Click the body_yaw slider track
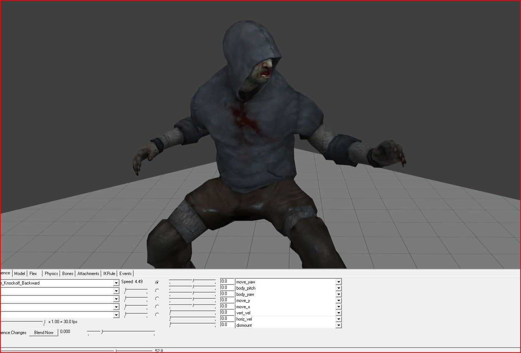 (193, 294)
